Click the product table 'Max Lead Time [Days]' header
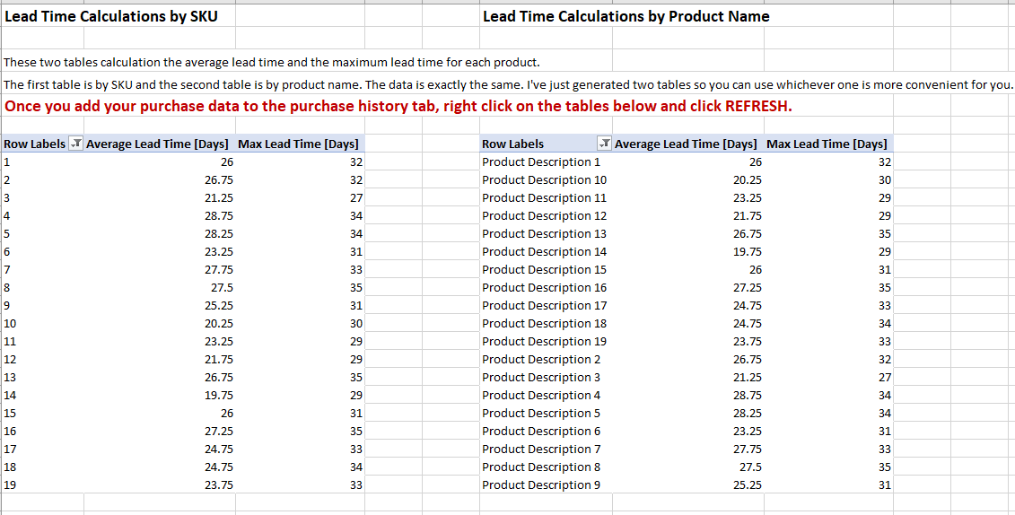This screenshot has height=515, width=1015. click(x=827, y=144)
